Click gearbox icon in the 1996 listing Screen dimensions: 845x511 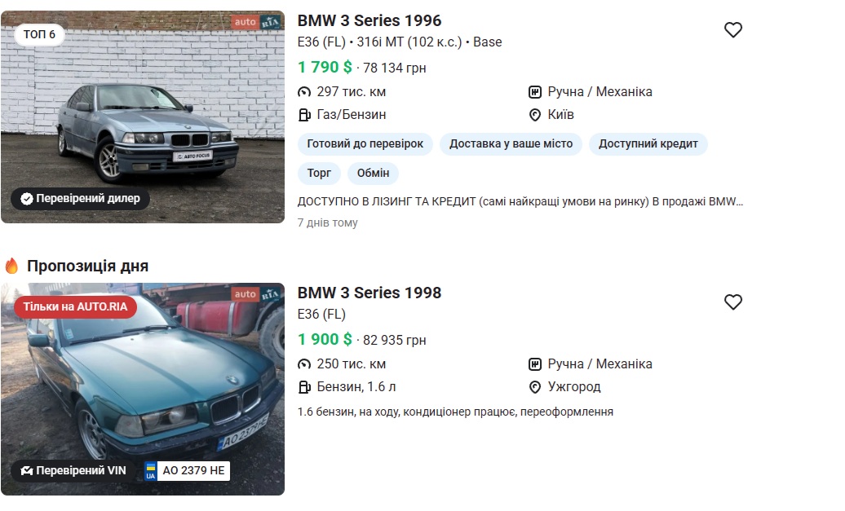(x=535, y=92)
